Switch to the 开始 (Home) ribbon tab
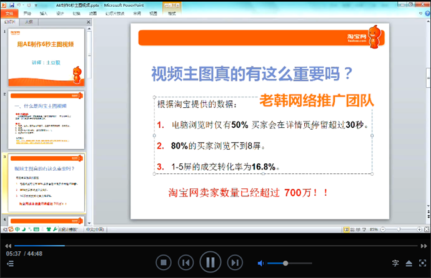The image size is (431, 278). click(27, 13)
